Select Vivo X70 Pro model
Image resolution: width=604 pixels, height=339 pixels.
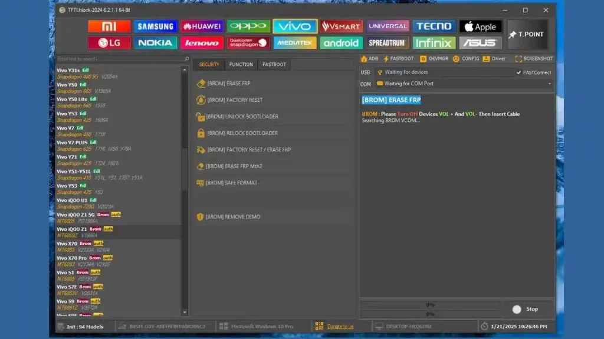click(x=118, y=261)
